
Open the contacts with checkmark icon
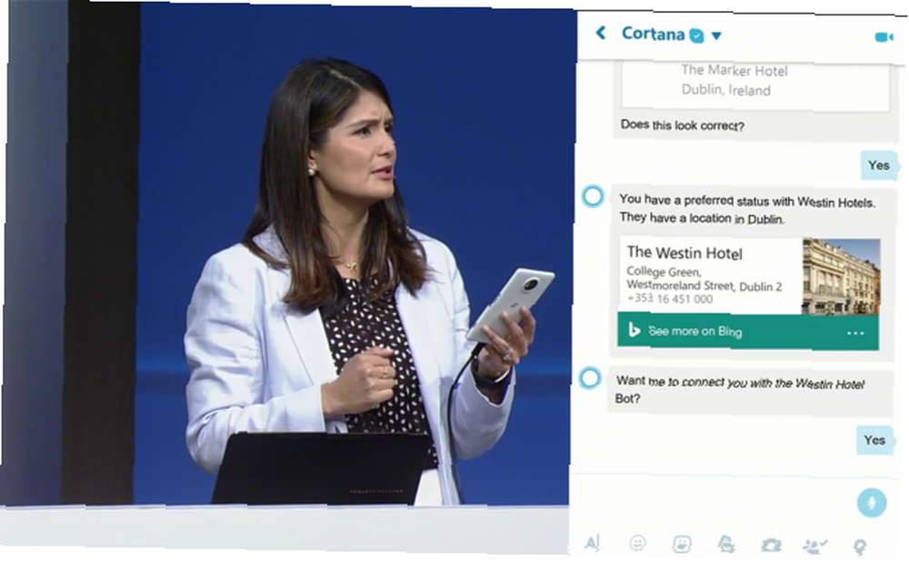tap(815, 547)
